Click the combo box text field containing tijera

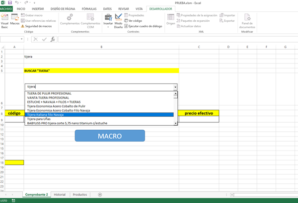(99, 87)
